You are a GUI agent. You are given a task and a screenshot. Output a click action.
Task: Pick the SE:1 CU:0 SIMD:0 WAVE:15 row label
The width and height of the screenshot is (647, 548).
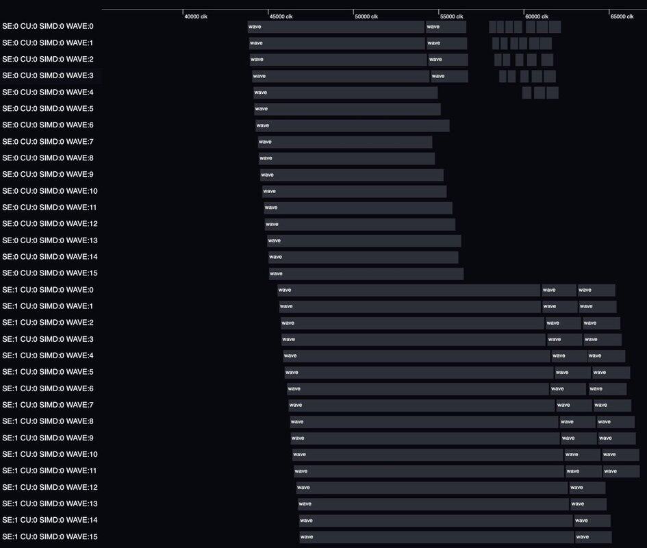[x=50, y=536]
